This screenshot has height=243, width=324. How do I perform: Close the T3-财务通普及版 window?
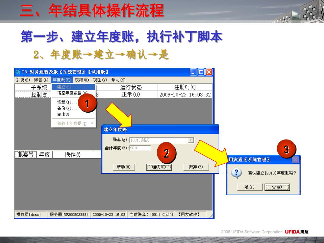pos(209,72)
